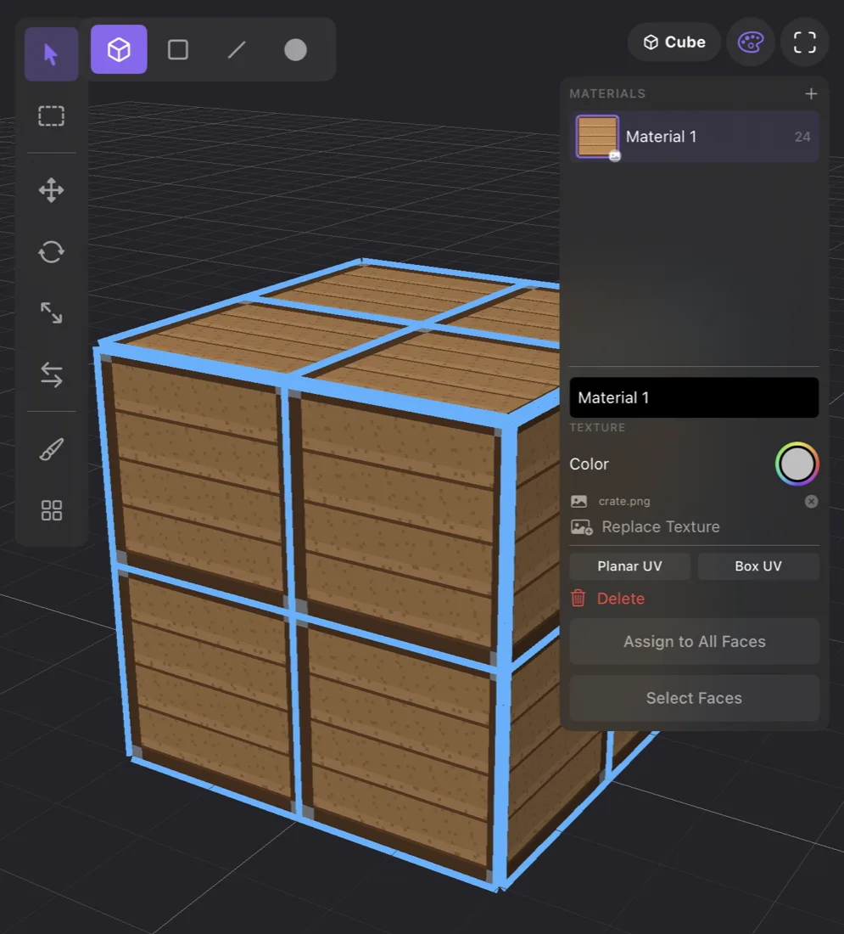844x934 pixels.
Task: Click Assign to All Faces
Action: pos(694,642)
